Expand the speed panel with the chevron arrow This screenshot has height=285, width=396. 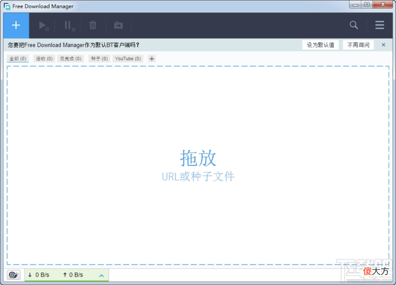point(102,275)
